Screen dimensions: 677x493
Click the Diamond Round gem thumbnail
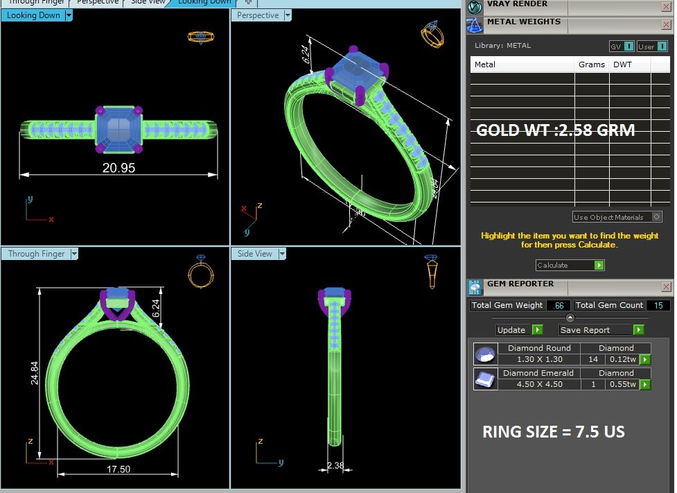pos(484,354)
